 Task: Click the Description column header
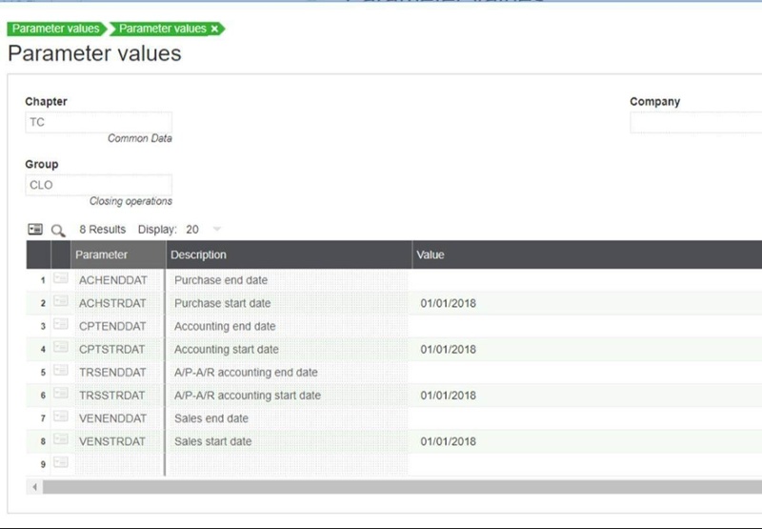point(200,254)
